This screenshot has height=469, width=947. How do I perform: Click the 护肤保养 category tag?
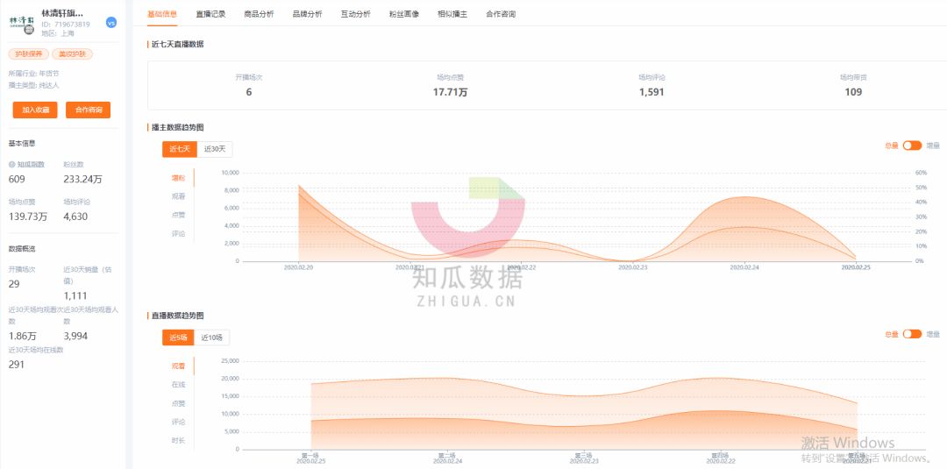(28, 53)
